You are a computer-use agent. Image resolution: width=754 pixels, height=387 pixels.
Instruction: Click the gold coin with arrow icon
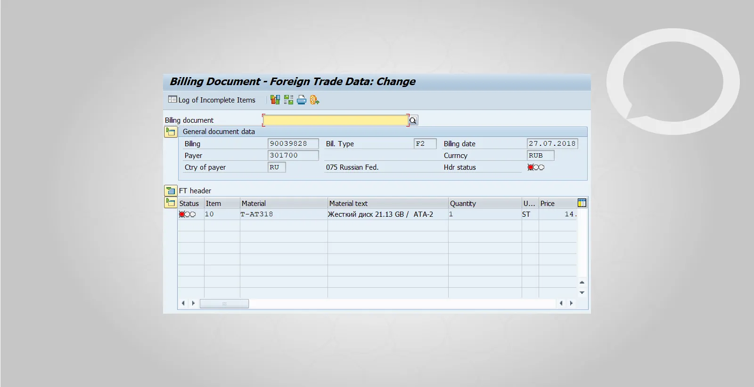tap(314, 100)
